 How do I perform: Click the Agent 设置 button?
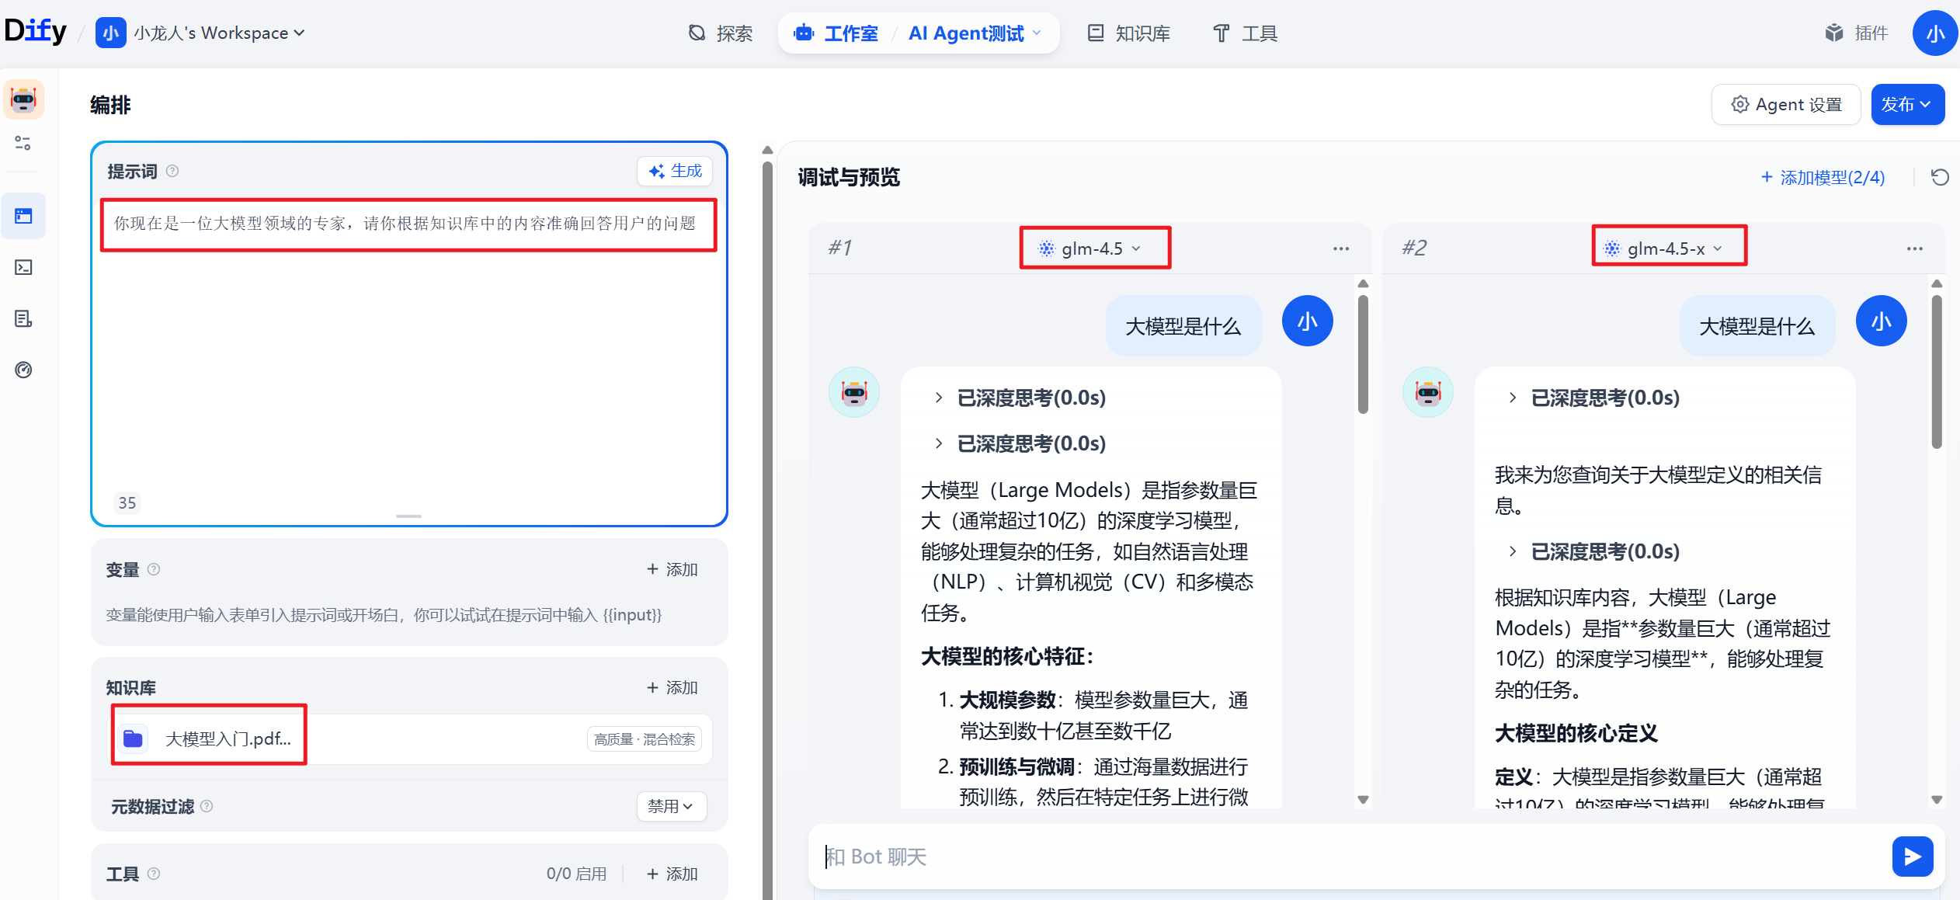(1786, 104)
